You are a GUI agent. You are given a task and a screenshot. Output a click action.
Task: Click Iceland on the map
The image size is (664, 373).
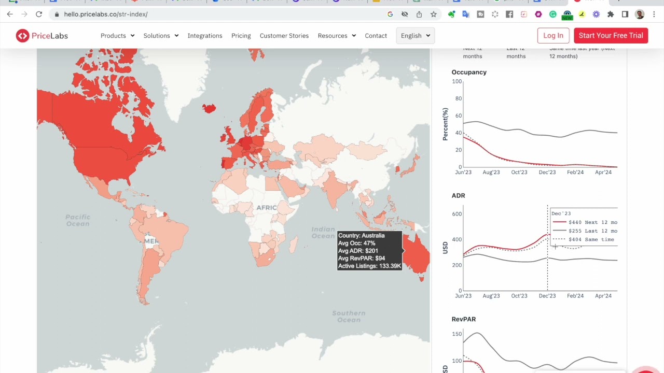point(209,108)
